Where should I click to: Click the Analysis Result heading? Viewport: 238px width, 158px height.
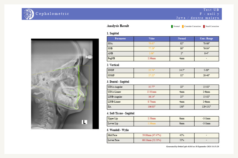coord(118,26)
